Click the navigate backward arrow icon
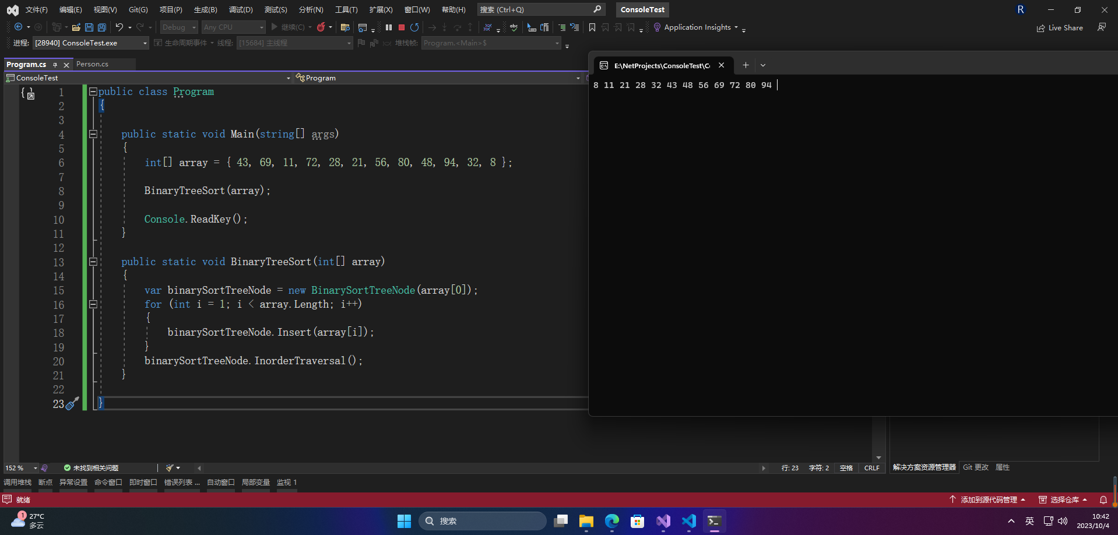Image resolution: width=1118 pixels, height=535 pixels. 18,27
